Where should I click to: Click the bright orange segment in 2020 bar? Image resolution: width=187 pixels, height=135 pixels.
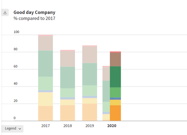pyautogui.click(x=115, y=113)
